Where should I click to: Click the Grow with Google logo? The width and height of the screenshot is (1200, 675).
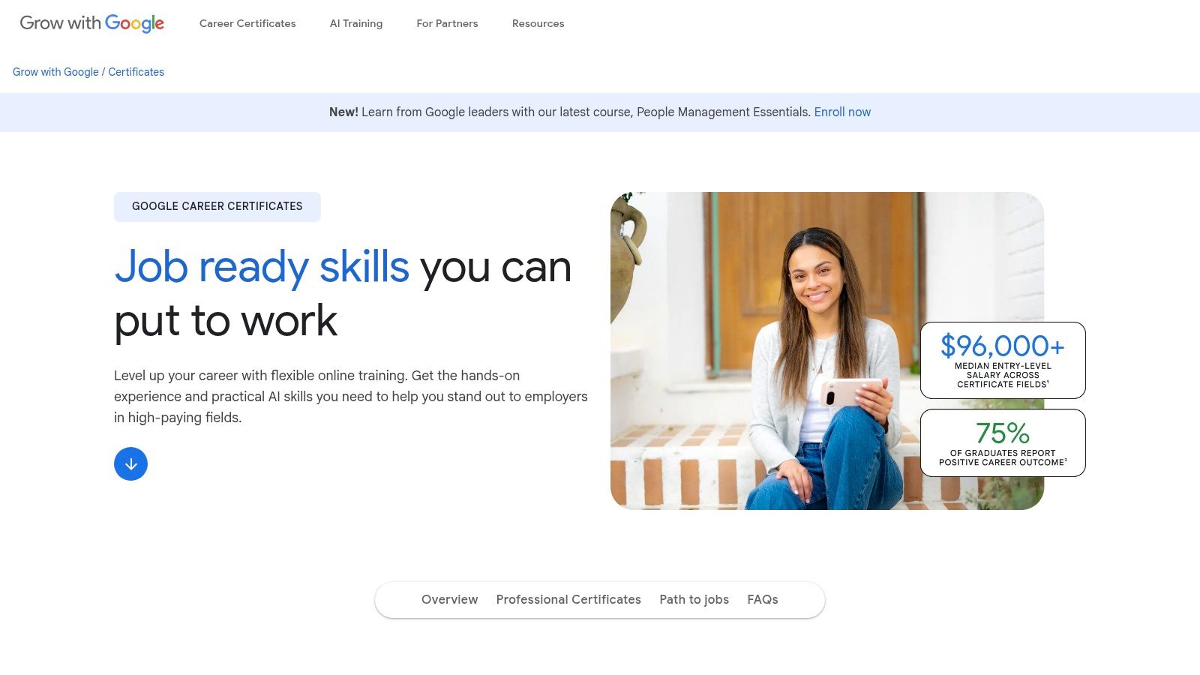91,23
